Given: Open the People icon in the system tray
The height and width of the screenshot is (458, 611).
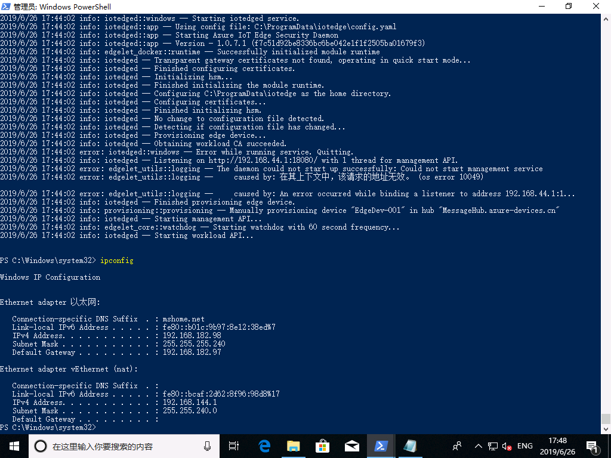Looking at the screenshot, I should [456, 445].
